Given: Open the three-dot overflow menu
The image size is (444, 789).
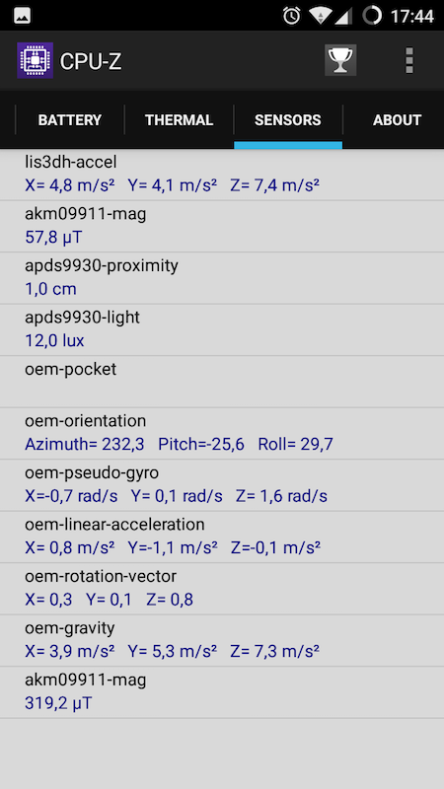Looking at the screenshot, I should 409,60.
